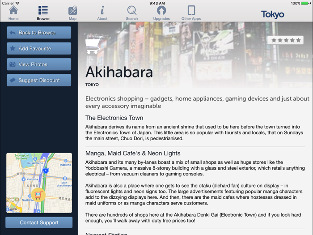This screenshot has width=313, height=235.
Task: Tap the route 4 shield on the map
Action: (46, 171)
